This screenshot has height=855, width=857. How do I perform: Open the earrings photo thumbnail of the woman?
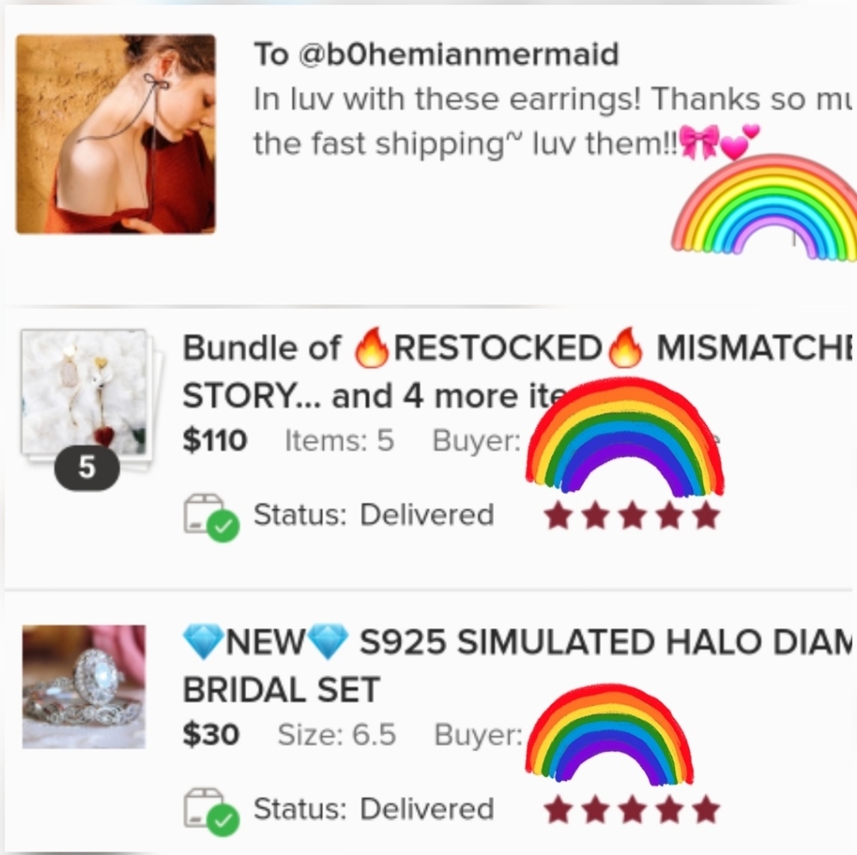(116, 134)
